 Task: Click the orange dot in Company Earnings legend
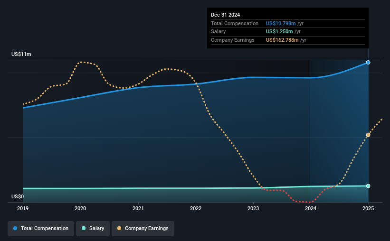tap(119, 228)
